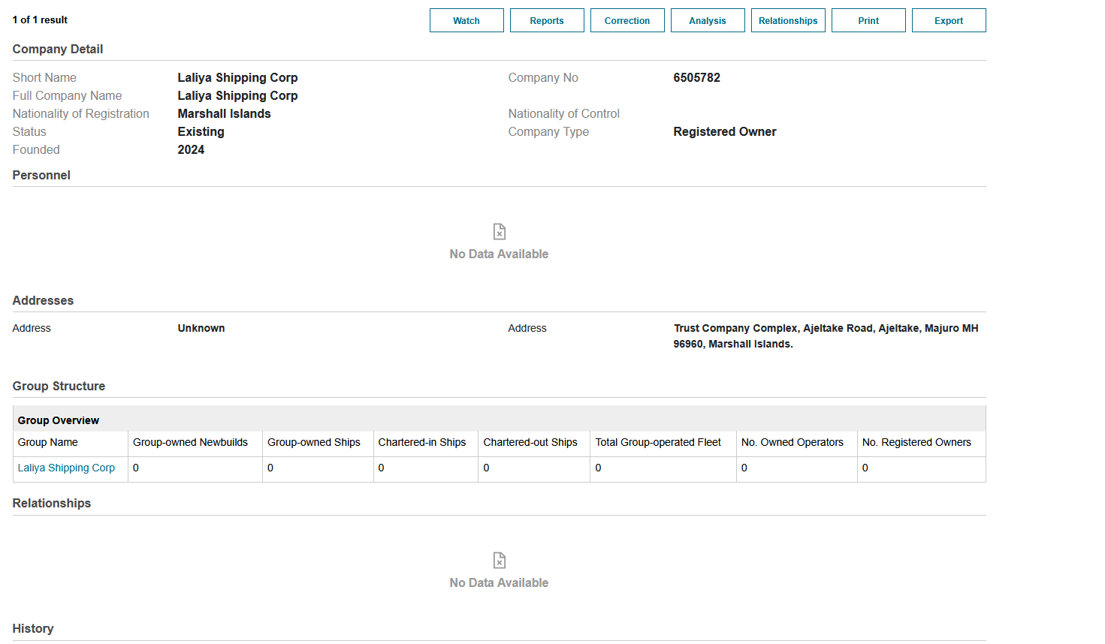Viewport: 1105px width, 644px height.
Task: Click the Group-owned Ships column header
Action: pos(314,442)
